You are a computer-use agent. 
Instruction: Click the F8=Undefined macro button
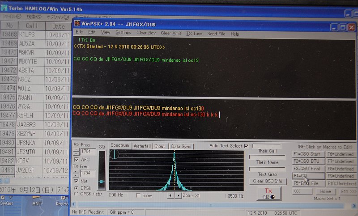341,169
